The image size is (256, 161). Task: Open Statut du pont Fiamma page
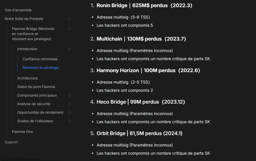coord(36,87)
